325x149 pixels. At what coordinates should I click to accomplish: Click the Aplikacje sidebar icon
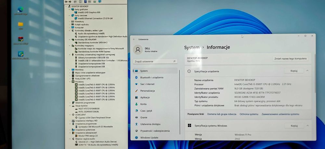point(136,97)
